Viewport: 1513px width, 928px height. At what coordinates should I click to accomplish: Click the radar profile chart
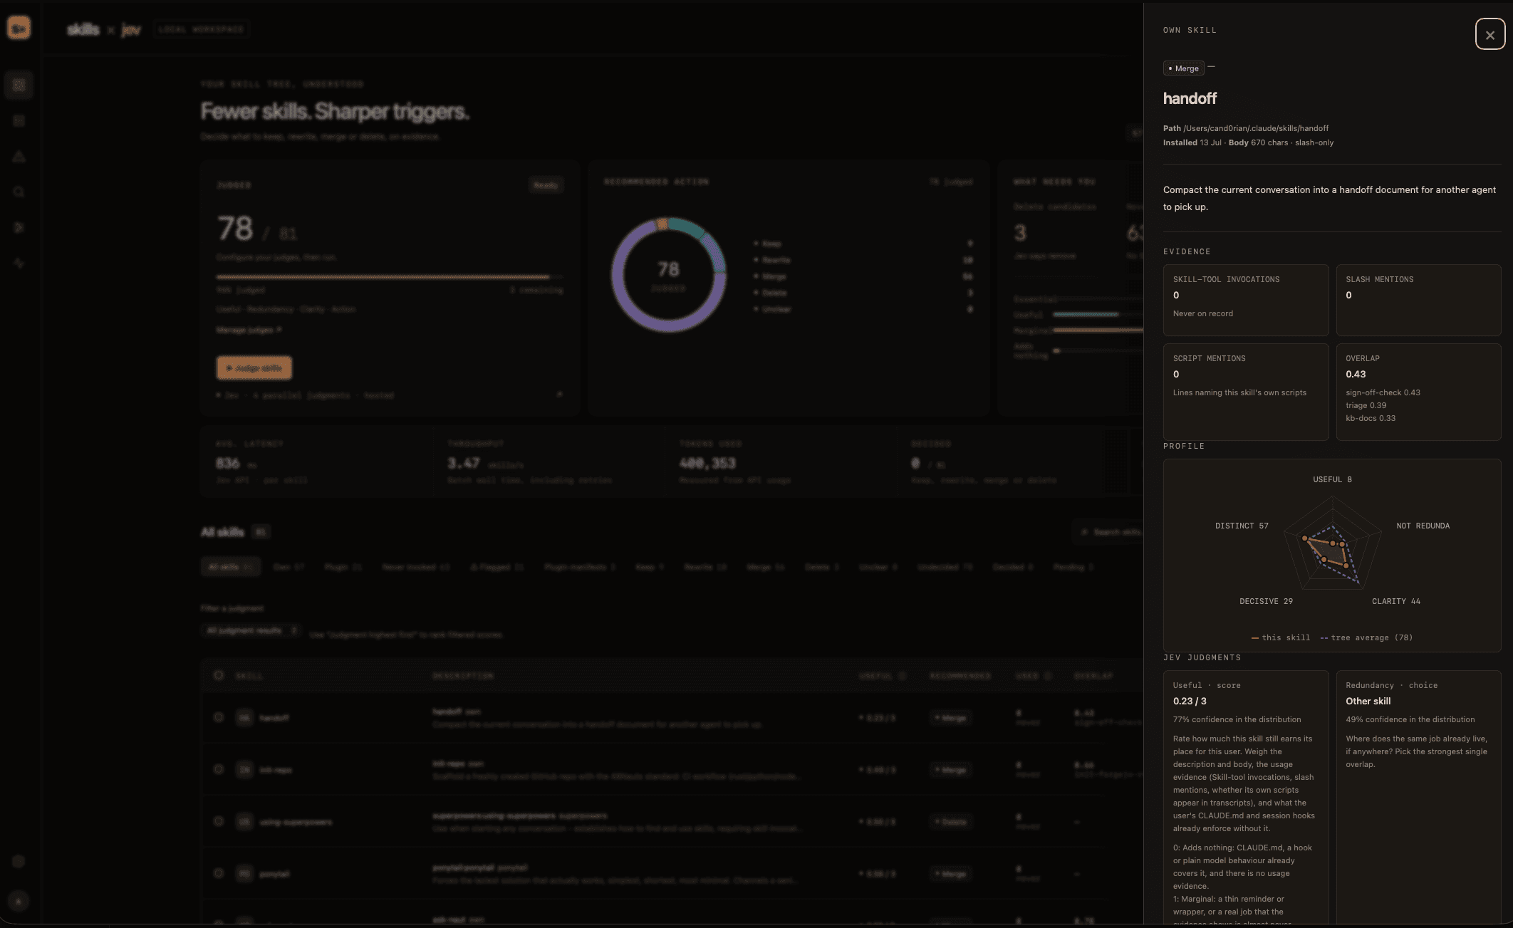pyautogui.click(x=1331, y=555)
